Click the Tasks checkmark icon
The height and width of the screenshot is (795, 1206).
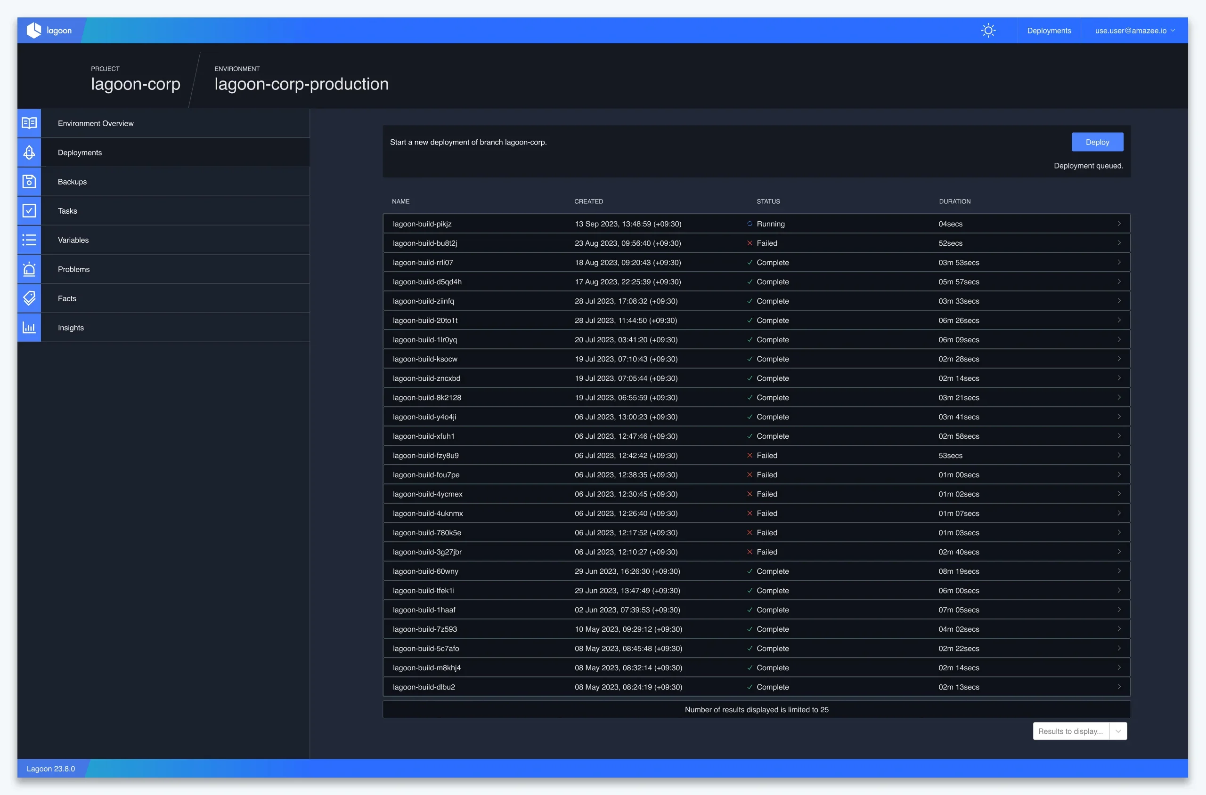[29, 210]
